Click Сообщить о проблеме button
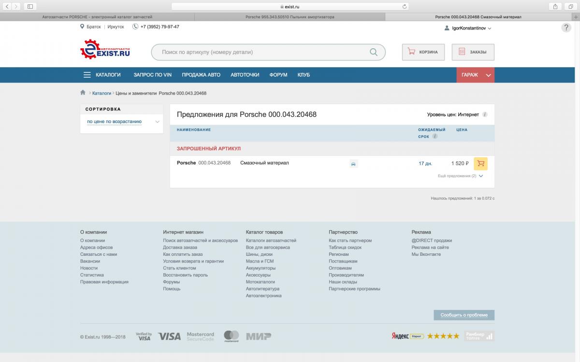Image resolution: width=580 pixels, height=362 pixels. [x=464, y=315]
